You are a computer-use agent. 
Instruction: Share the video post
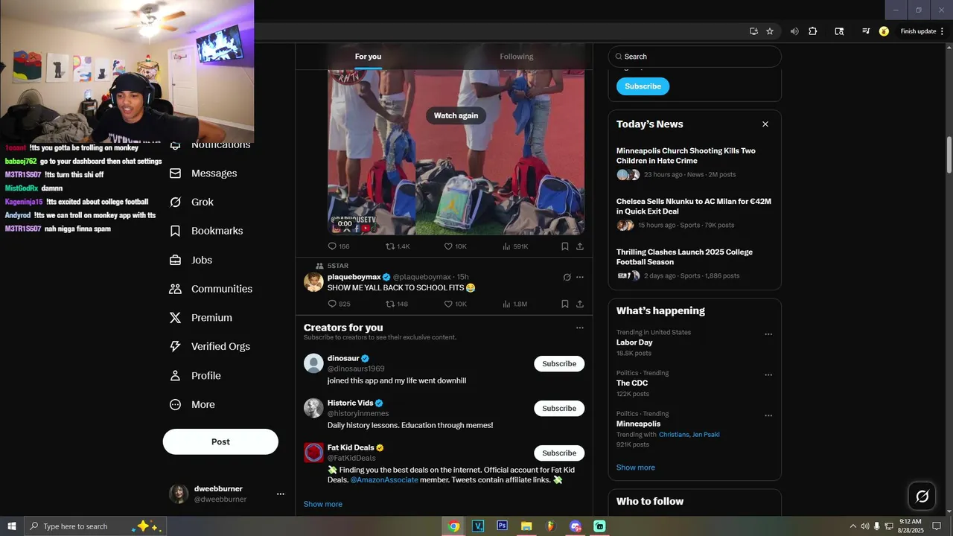pos(580,246)
